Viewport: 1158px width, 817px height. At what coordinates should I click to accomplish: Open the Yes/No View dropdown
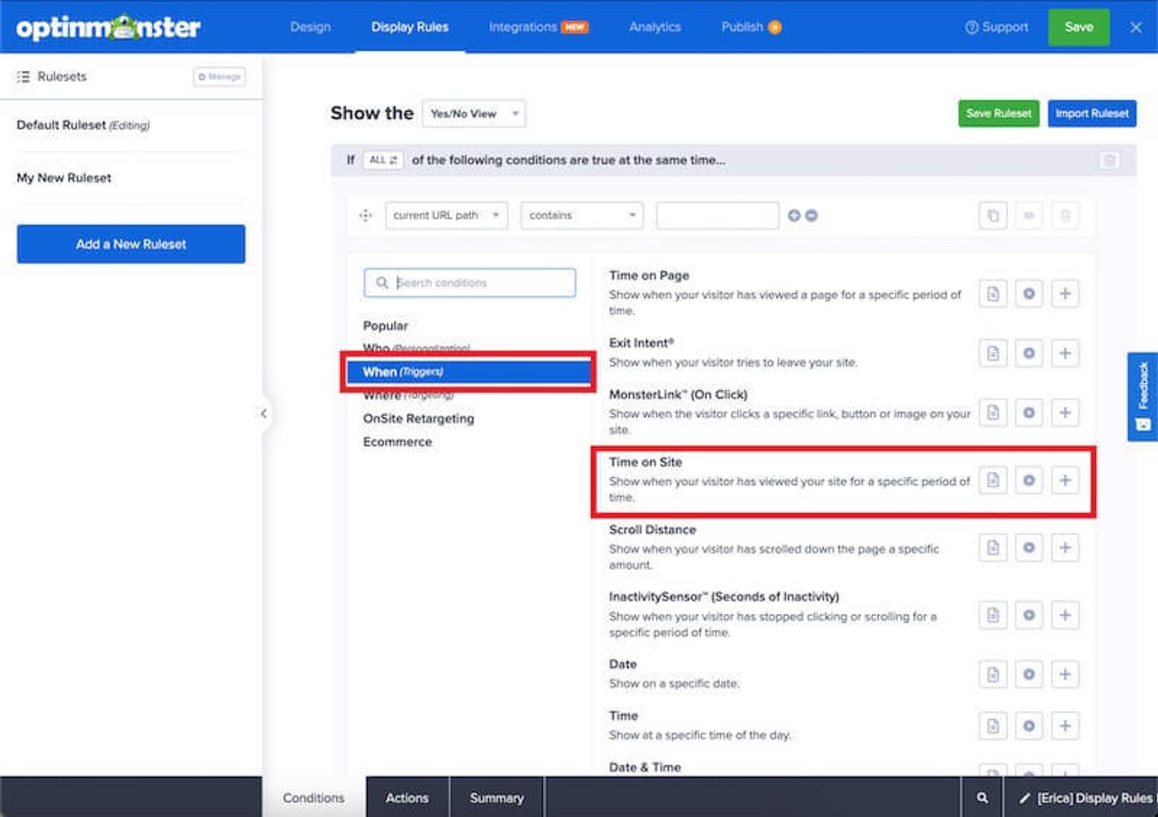(474, 113)
